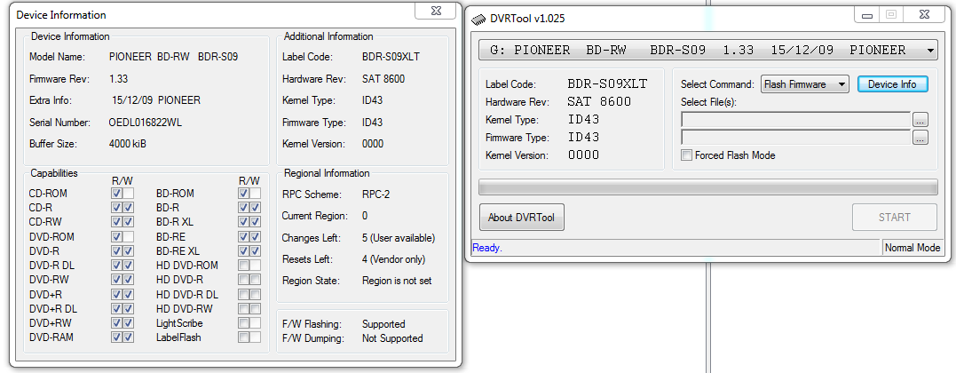Viewport: 956px width, 373px height.
Task: Click the Normal Mode status indicator
Action: tap(913, 248)
